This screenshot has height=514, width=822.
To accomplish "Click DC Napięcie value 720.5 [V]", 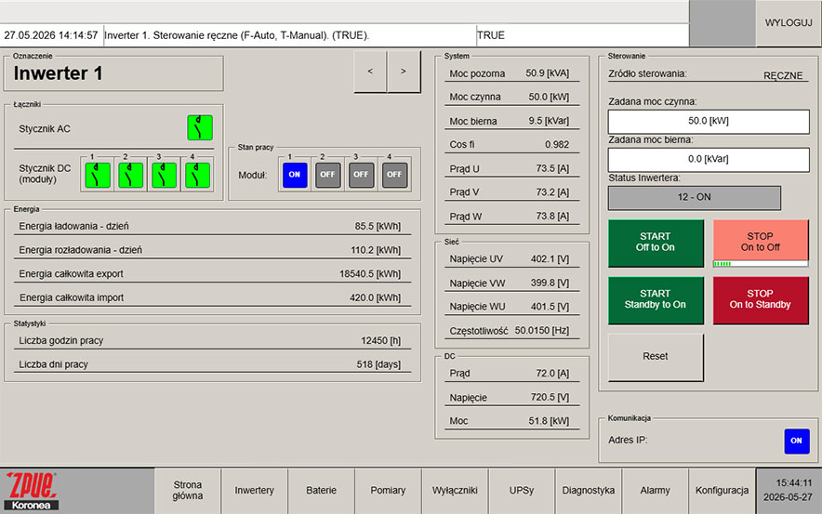I will [x=550, y=398].
